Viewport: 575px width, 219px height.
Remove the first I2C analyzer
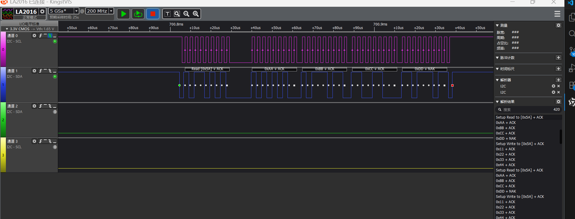(x=559, y=86)
